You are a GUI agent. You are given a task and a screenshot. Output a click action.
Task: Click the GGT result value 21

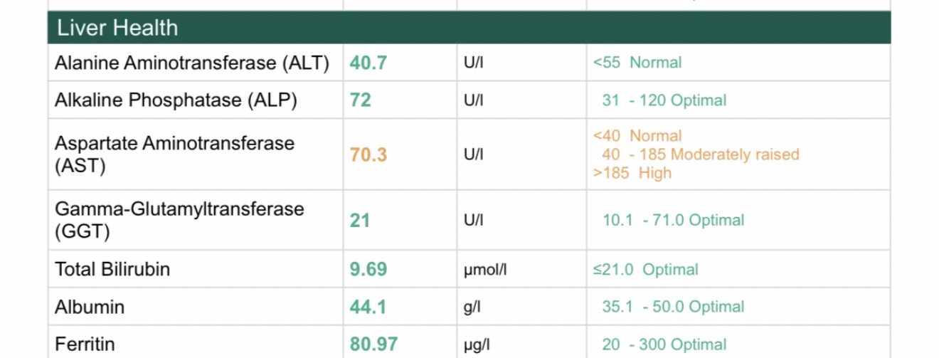360,221
